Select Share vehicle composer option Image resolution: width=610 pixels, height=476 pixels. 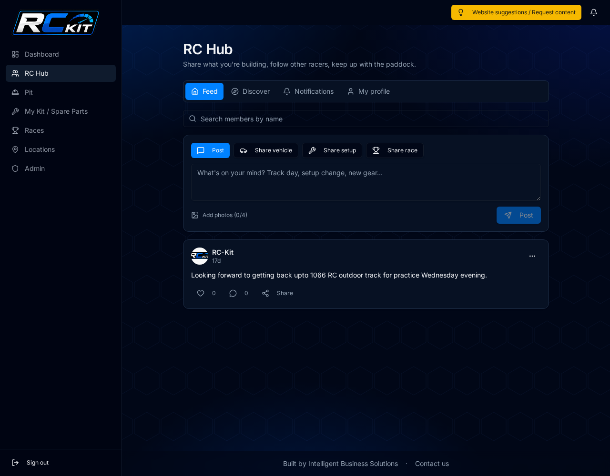tap(266, 150)
